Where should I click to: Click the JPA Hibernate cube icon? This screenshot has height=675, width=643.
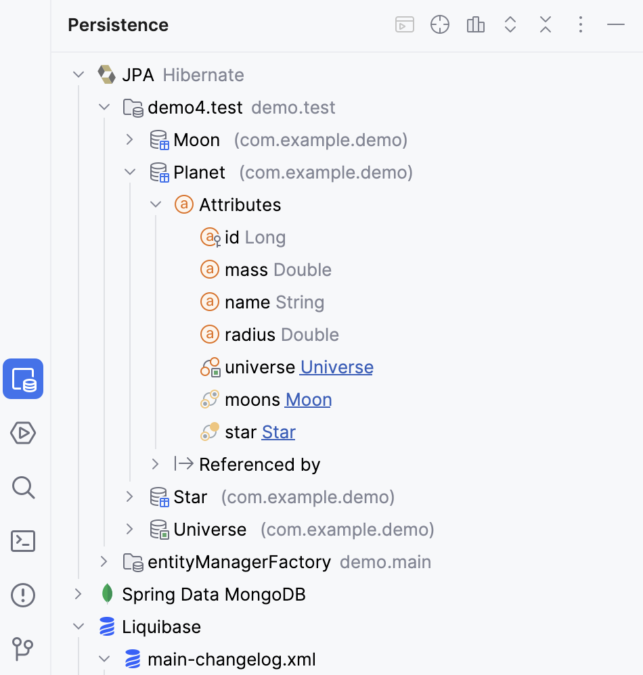click(x=107, y=75)
